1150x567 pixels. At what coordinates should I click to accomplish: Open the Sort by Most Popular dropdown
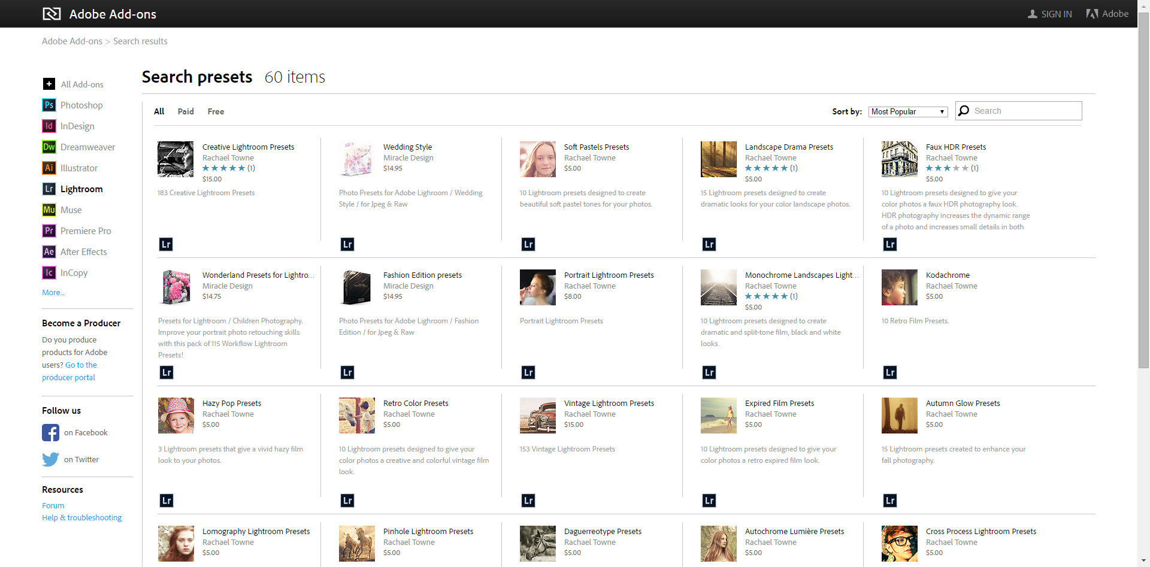click(x=908, y=112)
